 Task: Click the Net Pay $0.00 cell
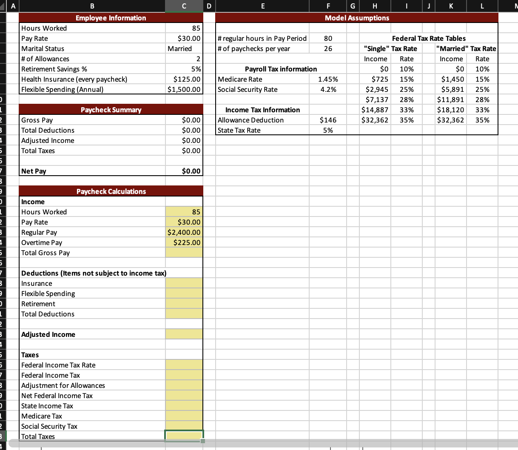coord(184,171)
